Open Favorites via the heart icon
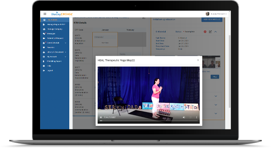The height and width of the screenshot is (148, 271). coord(44,48)
